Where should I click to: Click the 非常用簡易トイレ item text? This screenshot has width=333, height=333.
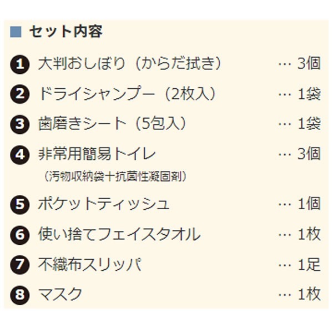click(x=97, y=153)
